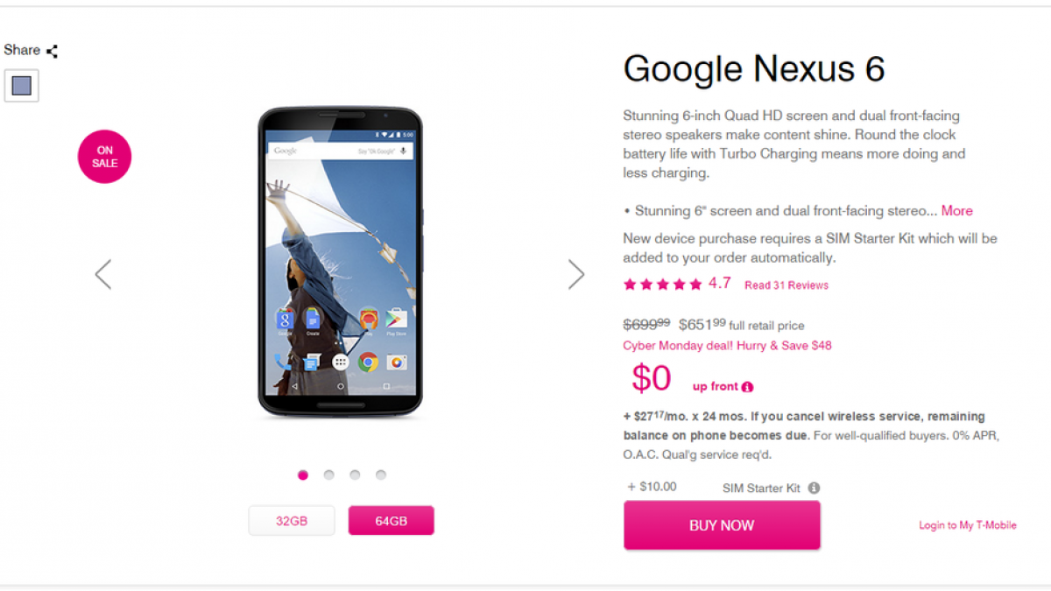The height and width of the screenshot is (591, 1051).
Task: Choose the 64GB storage option
Action: click(391, 520)
